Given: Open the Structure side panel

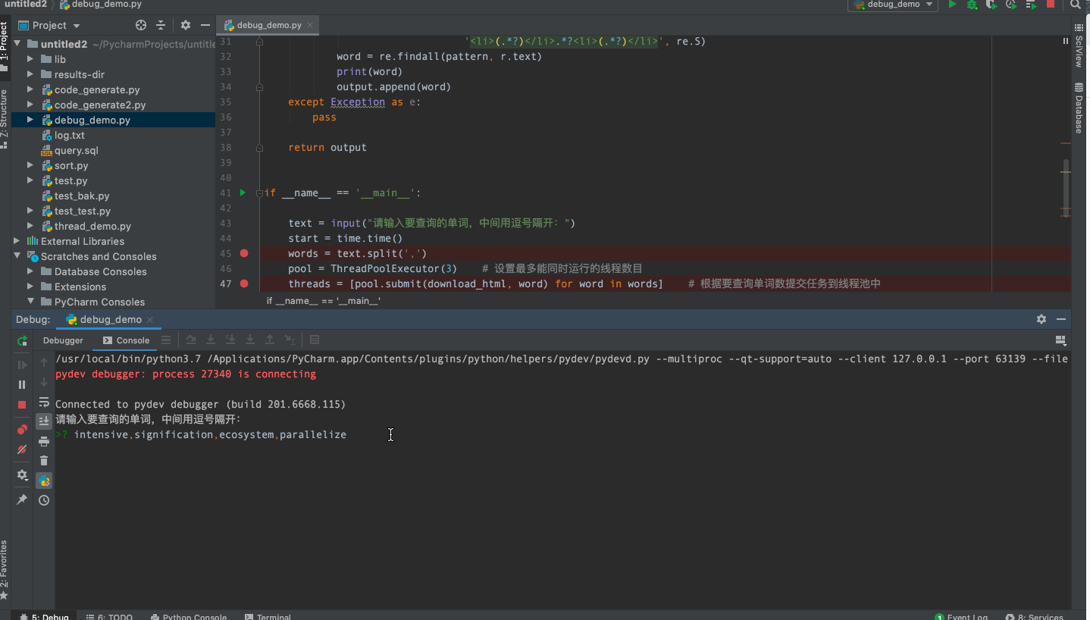Looking at the screenshot, I should (x=5, y=119).
